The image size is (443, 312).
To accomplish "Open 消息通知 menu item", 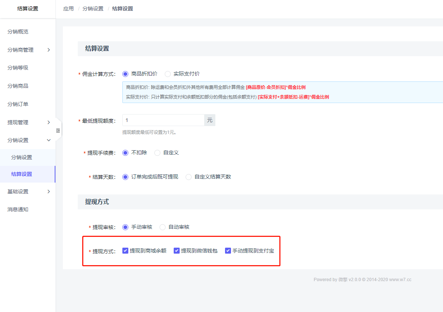I will [x=18, y=209].
